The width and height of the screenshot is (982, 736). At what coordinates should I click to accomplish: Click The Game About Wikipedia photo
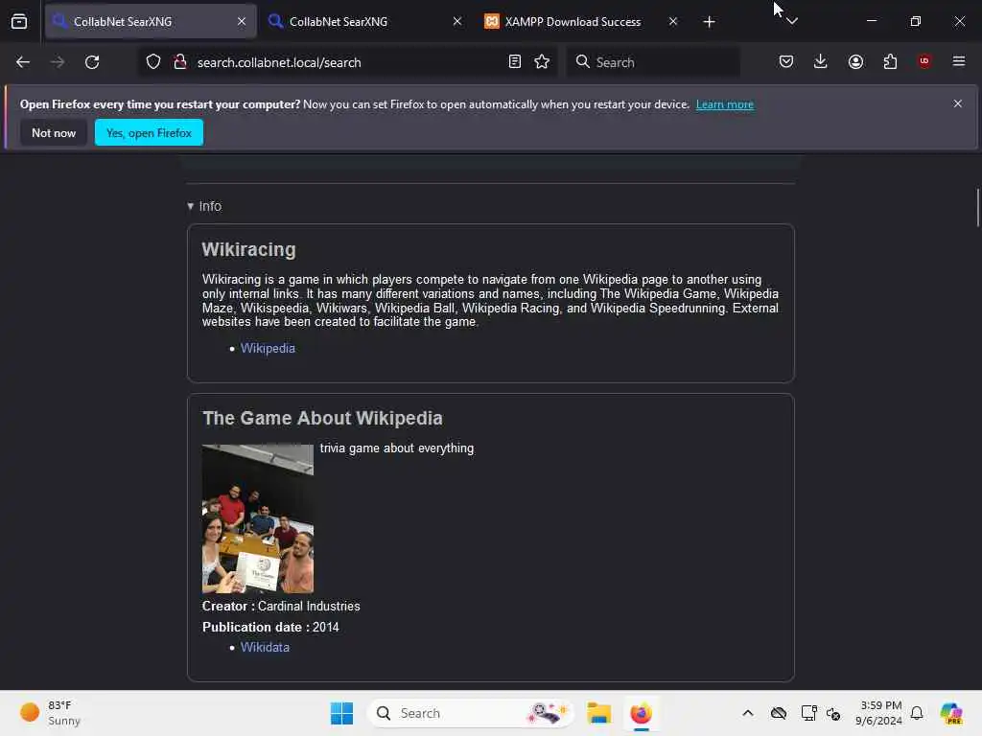tap(257, 518)
